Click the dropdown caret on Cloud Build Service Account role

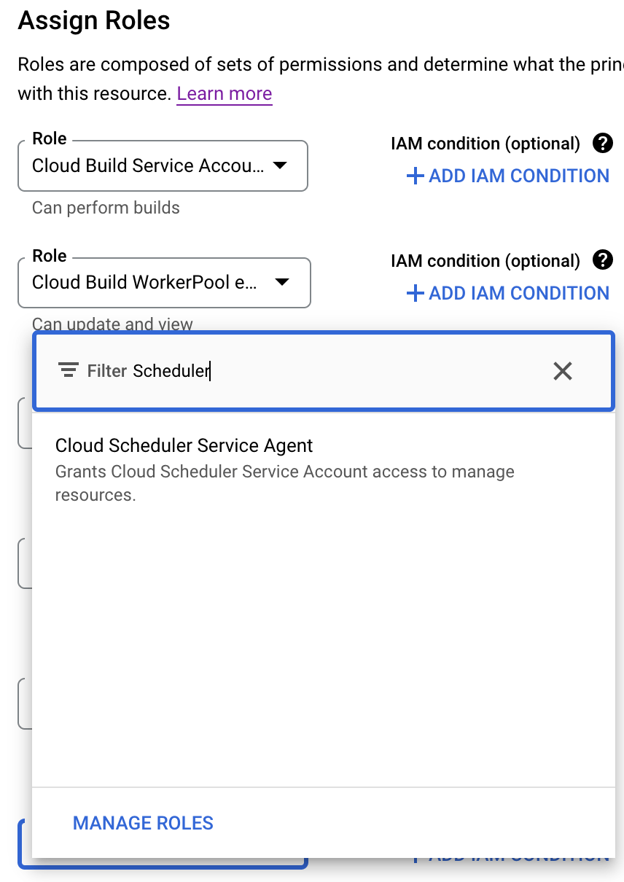[x=283, y=165]
